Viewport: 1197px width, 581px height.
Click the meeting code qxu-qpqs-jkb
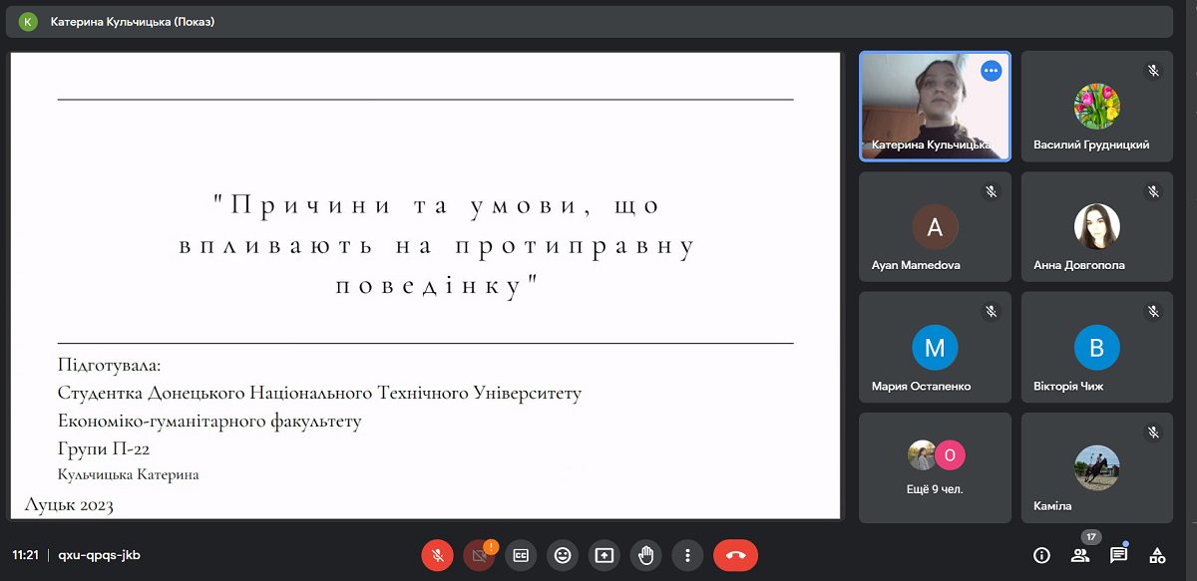pos(99,555)
